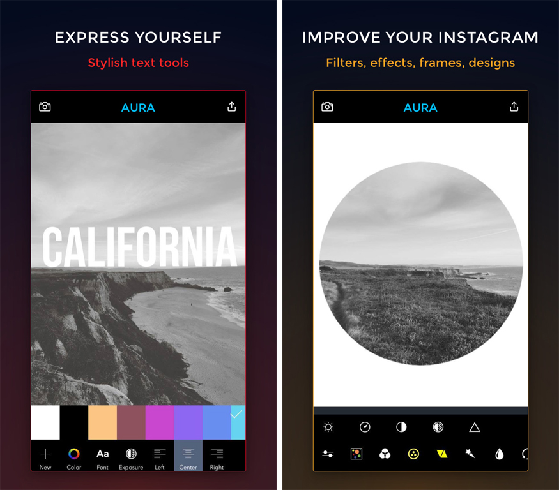Tap the camera icon in the left phone

45,107
